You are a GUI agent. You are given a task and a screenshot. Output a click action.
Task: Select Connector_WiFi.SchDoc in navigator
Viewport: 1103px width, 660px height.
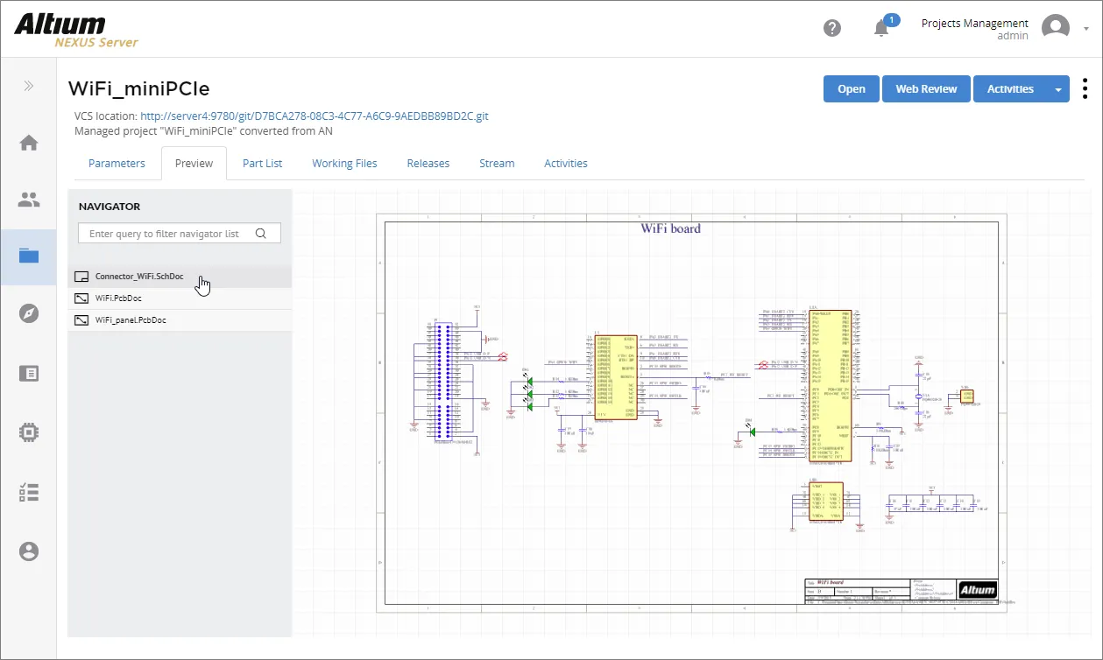tap(180, 276)
